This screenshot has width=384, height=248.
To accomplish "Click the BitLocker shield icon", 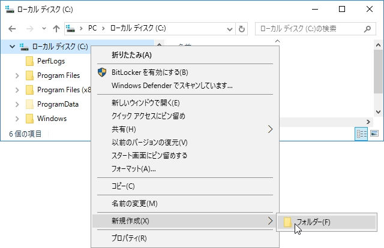I will (102, 72).
